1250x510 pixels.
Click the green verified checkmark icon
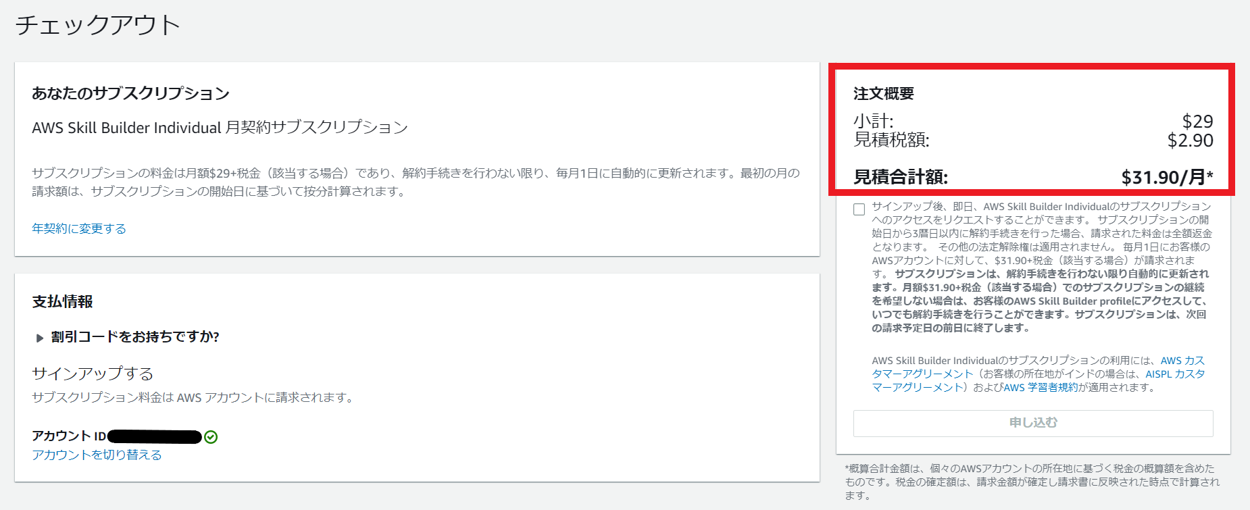point(211,437)
